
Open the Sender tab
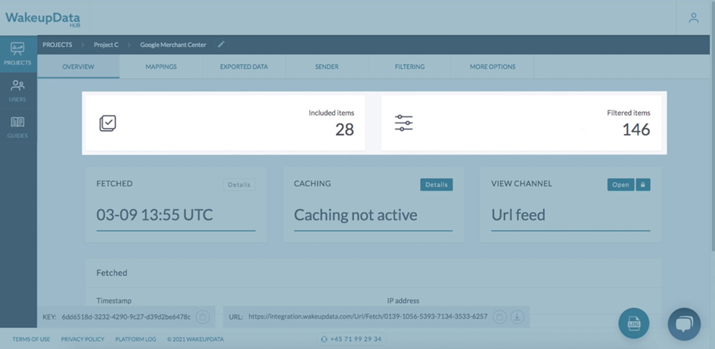327,67
